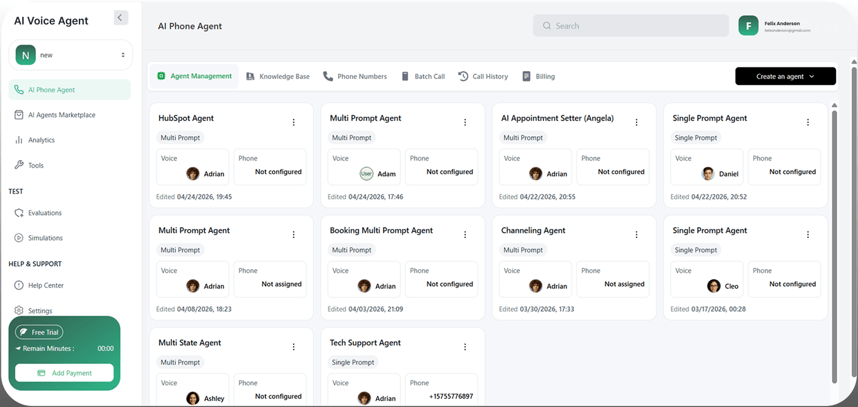Click the Cleo voice avatar
The image size is (858, 407).
click(714, 286)
